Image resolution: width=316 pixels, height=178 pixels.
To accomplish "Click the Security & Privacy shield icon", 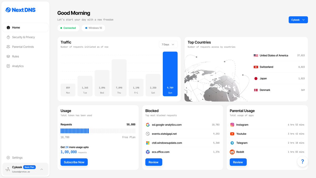I will [8, 37].
